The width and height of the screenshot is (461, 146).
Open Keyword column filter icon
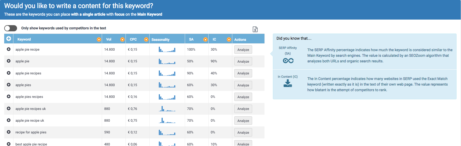(99, 39)
